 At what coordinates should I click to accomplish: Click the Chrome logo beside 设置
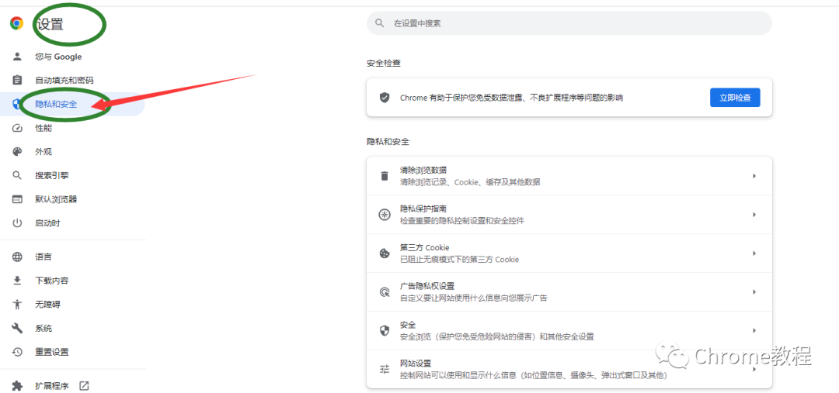(16, 23)
